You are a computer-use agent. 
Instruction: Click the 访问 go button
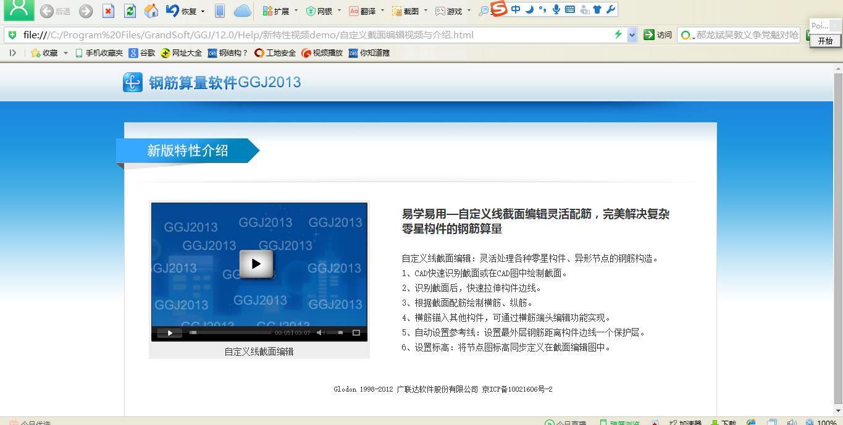click(658, 35)
